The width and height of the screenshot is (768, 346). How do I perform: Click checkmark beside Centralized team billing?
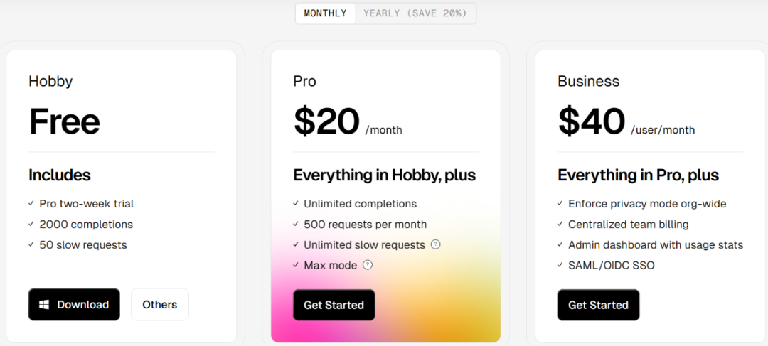pos(560,224)
